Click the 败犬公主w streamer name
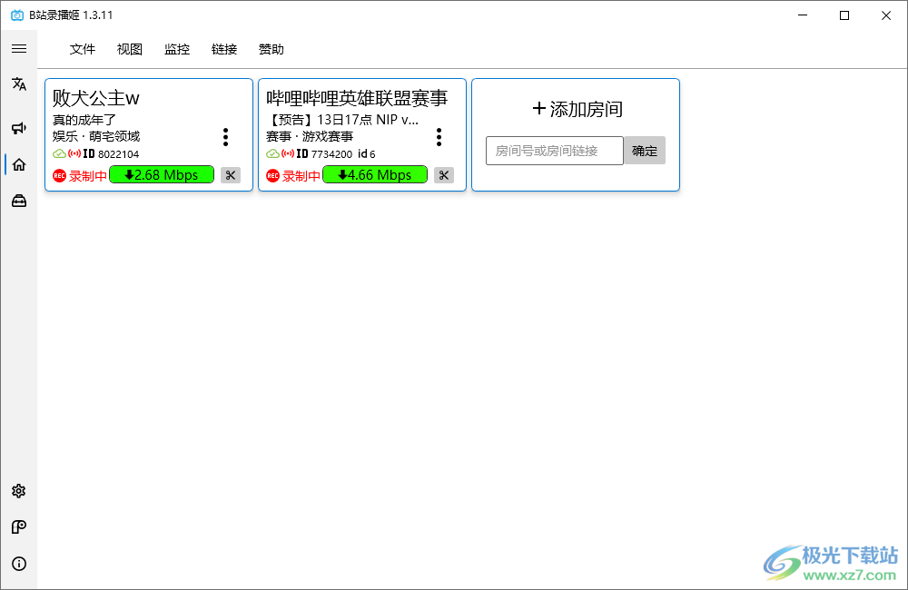908x590 pixels. tap(96, 98)
